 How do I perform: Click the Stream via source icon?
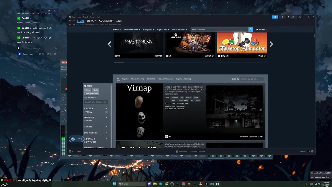[19, 54]
